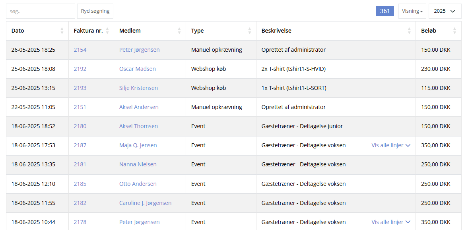This screenshot has height=230, width=468.
Task: Sort by Beløb column arrows
Action: [x=454, y=31]
